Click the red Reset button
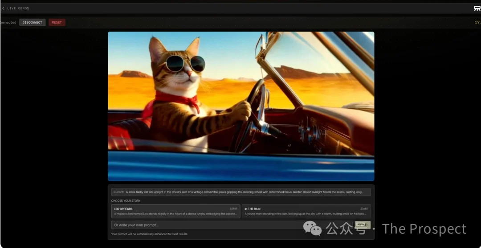This screenshot has height=248, width=481. (57, 22)
